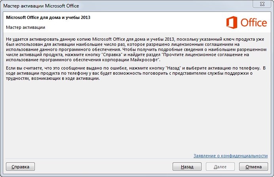Cancel activation with the Отмена button
Screen dimensions: 274x177
(x=253, y=167)
